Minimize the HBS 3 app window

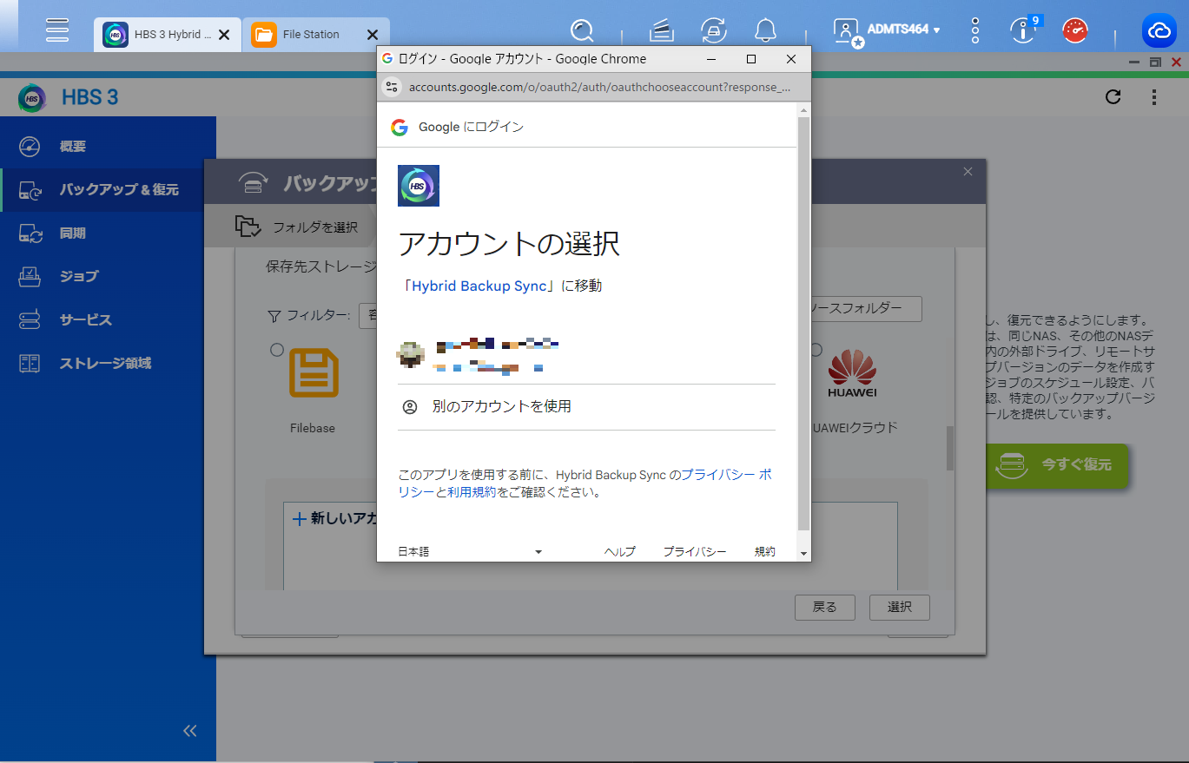coord(1133,62)
